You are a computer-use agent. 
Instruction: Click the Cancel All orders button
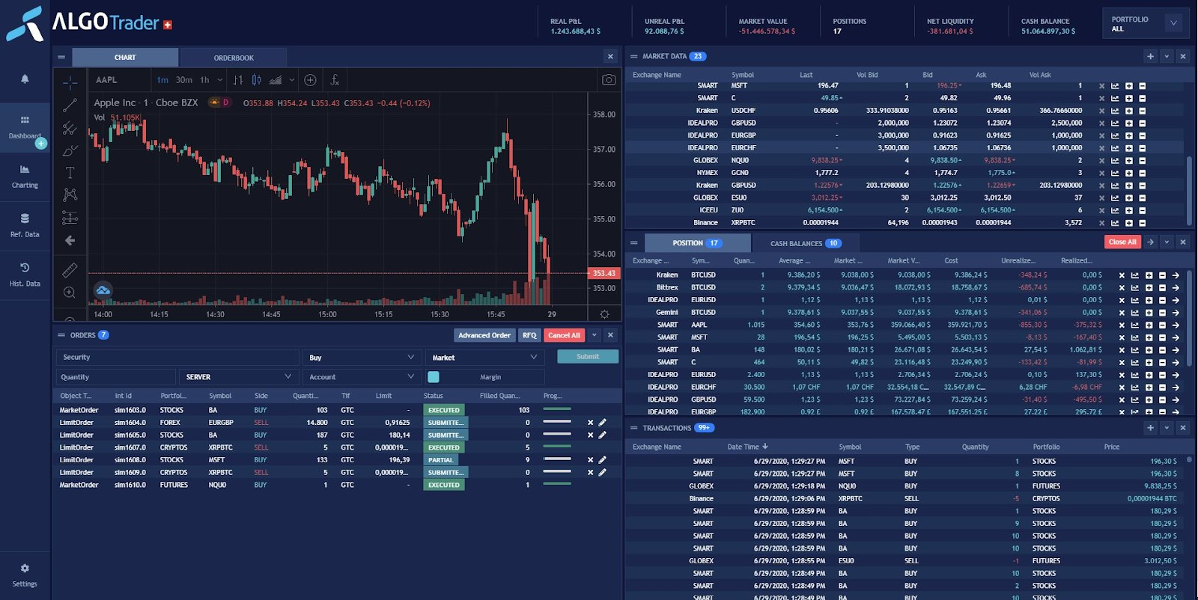pos(564,335)
